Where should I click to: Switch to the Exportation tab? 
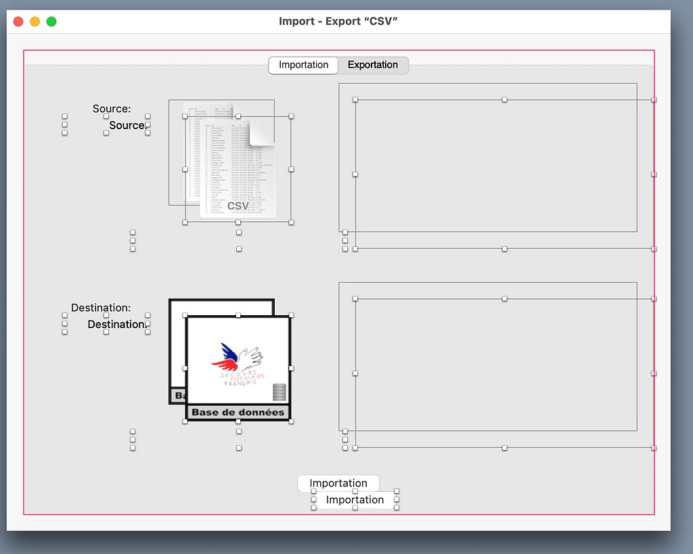[373, 65]
